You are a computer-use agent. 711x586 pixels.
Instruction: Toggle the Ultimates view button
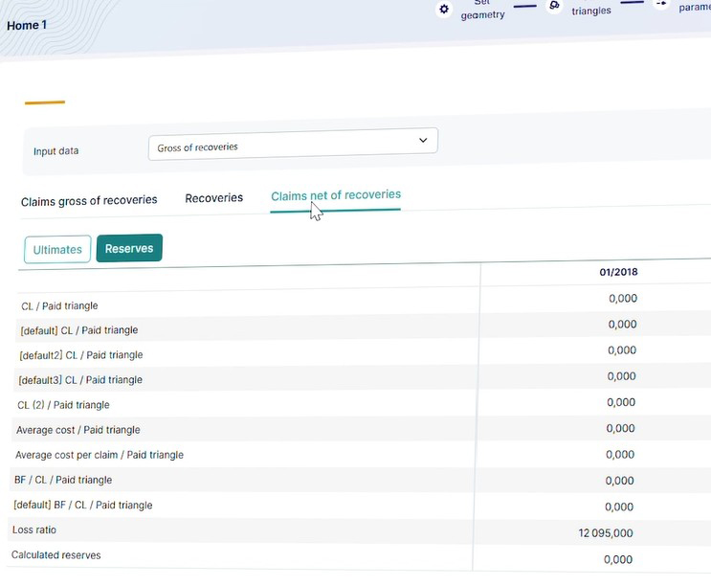[57, 250]
